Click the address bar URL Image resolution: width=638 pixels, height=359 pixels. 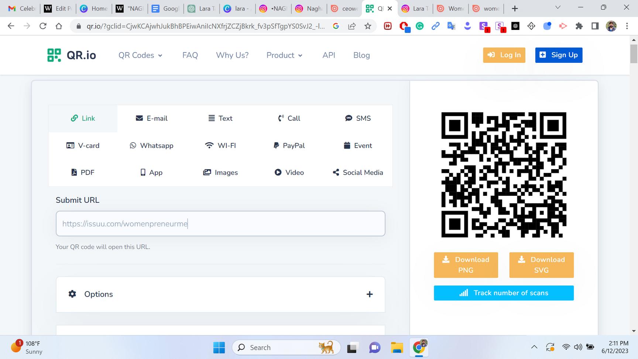click(x=206, y=26)
